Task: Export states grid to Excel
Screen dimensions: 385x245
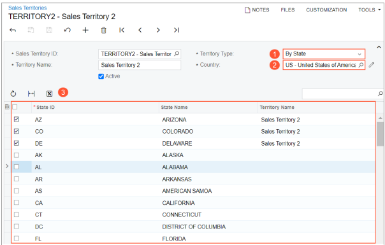Action: tap(49, 94)
